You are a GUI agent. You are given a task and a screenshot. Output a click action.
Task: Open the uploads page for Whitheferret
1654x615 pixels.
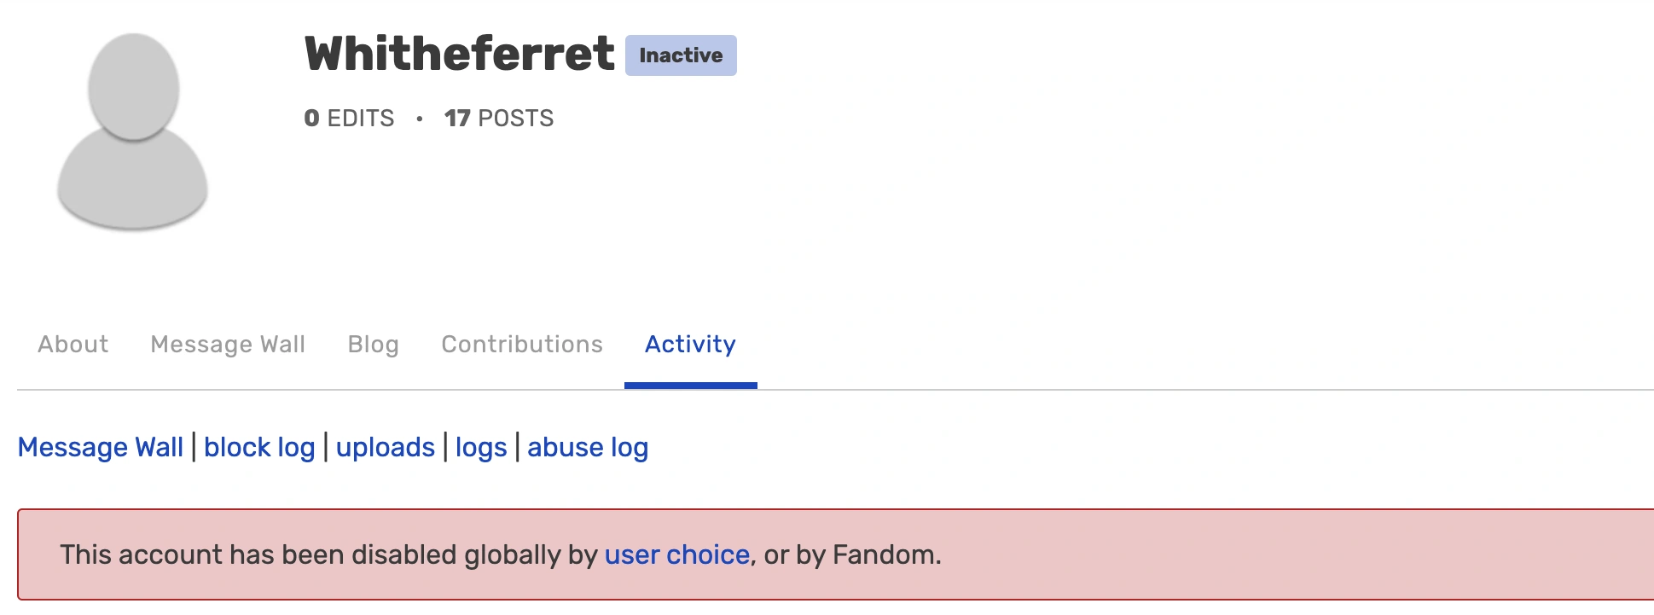coord(386,447)
